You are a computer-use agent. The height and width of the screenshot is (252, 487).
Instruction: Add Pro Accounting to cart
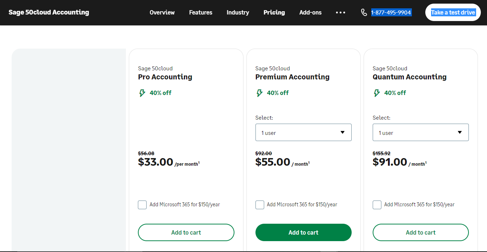click(x=186, y=232)
